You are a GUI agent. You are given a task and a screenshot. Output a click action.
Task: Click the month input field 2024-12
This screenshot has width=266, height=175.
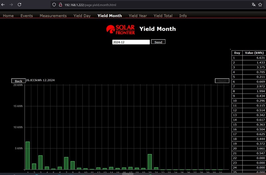131,42
